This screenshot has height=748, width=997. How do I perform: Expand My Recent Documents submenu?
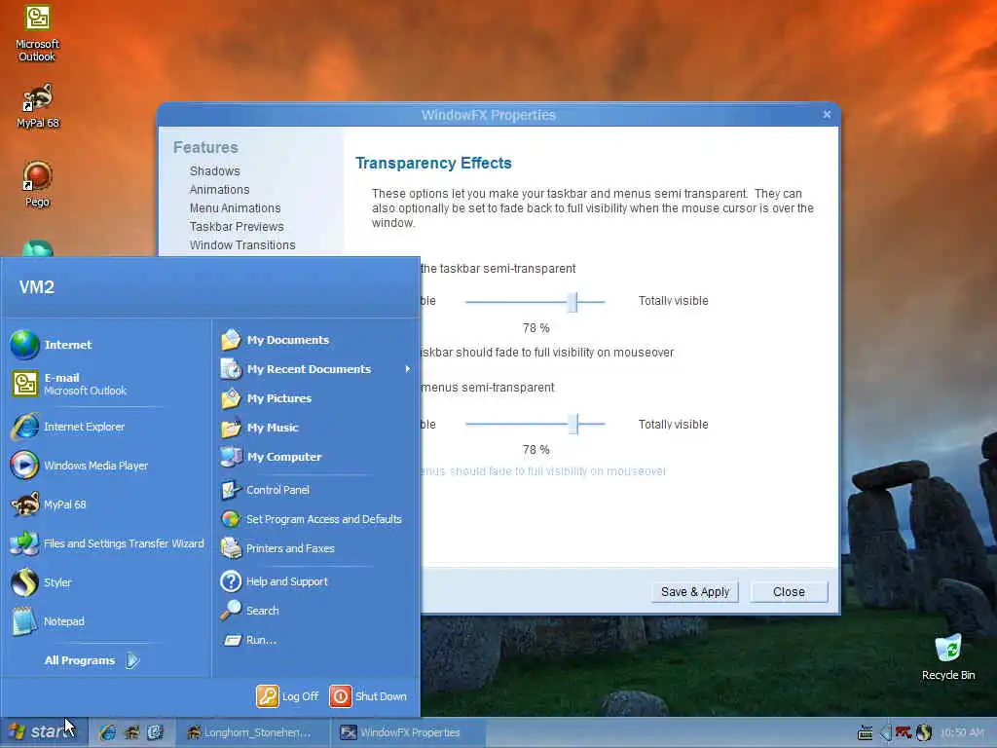(316, 369)
